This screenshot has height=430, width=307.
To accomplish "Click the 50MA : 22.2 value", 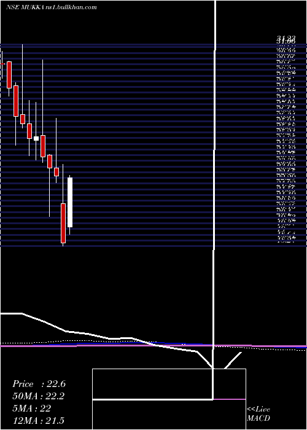I will (x=39, y=396).
